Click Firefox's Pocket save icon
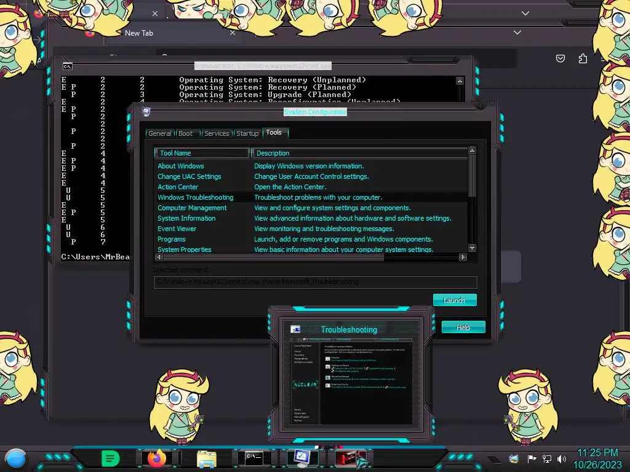630x472 pixels. [560, 58]
